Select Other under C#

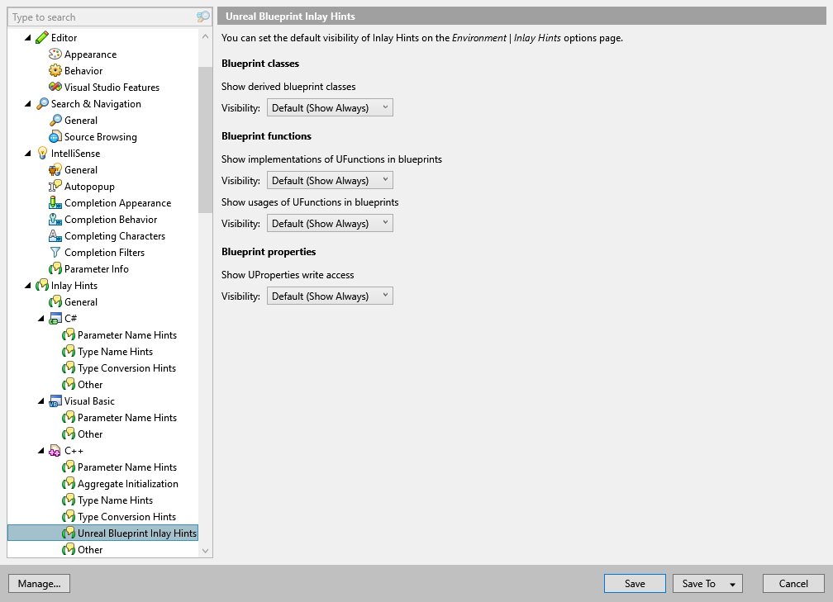90,384
